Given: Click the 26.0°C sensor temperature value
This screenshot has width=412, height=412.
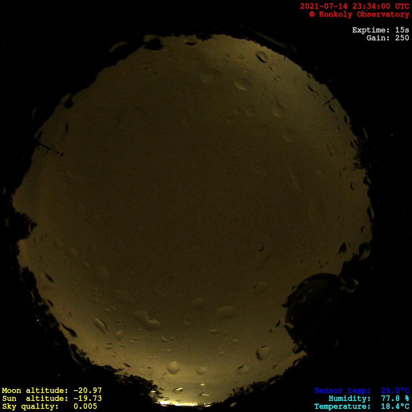Looking at the screenshot, I should (x=395, y=391).
